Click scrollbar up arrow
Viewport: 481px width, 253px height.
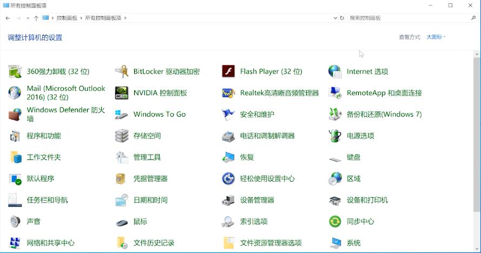(x=477, y=54)
